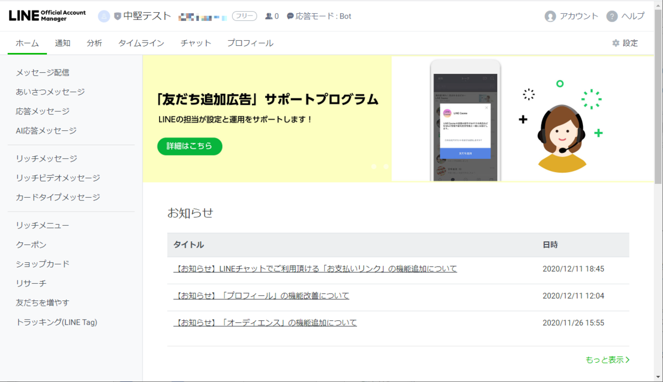Click the ヘルプ question mark icon
Image resolution: width=663 pixels, height=382 pixels.
tap(612, 16)
